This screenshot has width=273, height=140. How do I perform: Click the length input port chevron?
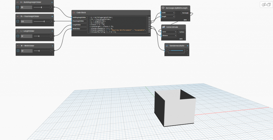pos(174,17)
